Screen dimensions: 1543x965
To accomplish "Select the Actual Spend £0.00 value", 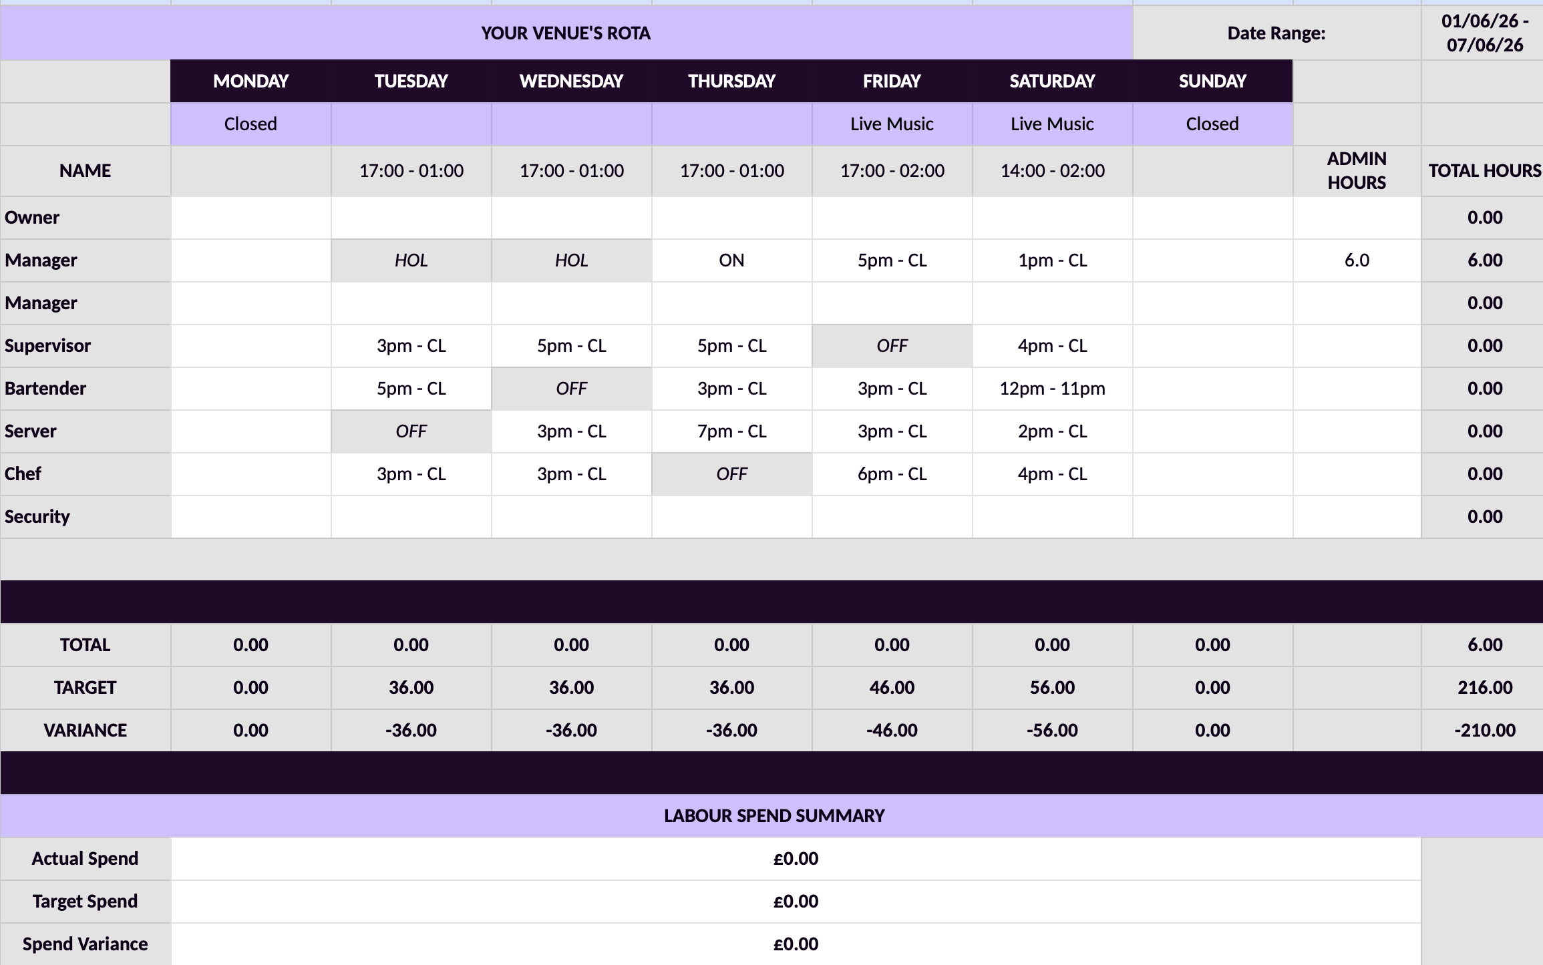I will (796, 859).
